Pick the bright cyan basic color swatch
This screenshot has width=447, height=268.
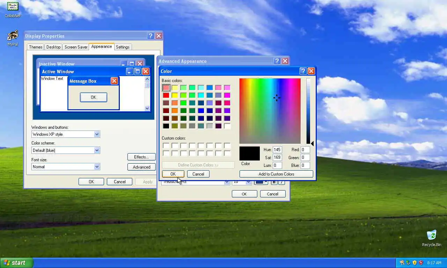[201, 95]
